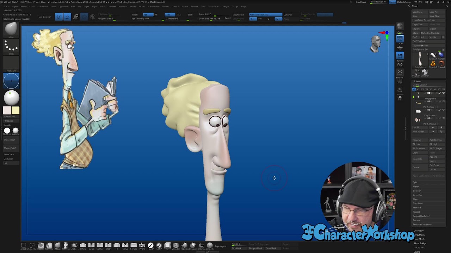
Task: Toggle the Floor grid icon
Action: pos(400,47)
